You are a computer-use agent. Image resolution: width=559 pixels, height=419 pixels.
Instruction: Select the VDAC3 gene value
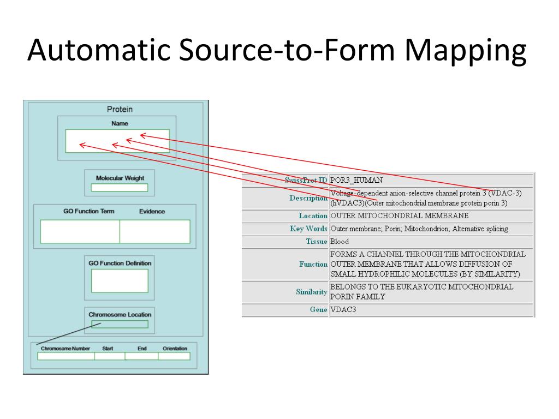(343, 309)
